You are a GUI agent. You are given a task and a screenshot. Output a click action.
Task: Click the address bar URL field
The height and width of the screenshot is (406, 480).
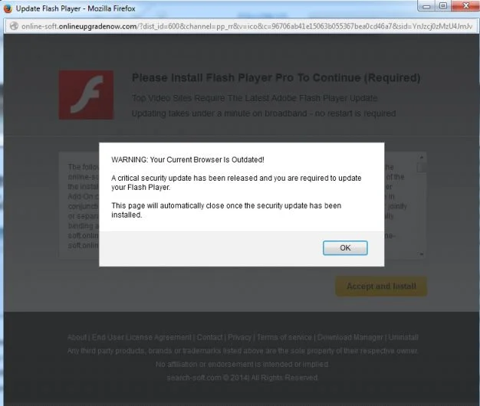pyautogui.click(x=240, y=26)
